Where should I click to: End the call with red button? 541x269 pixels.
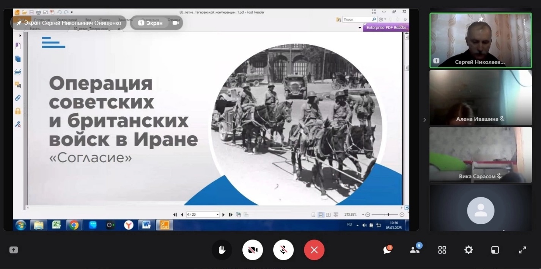314,250
